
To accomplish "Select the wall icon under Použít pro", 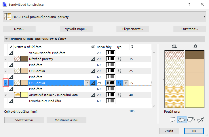I will click(173, 120).
